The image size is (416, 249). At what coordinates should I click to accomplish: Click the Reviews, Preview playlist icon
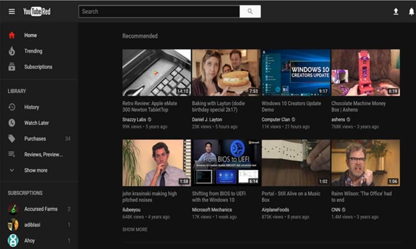pyautogui.click(x=11, y=154)
